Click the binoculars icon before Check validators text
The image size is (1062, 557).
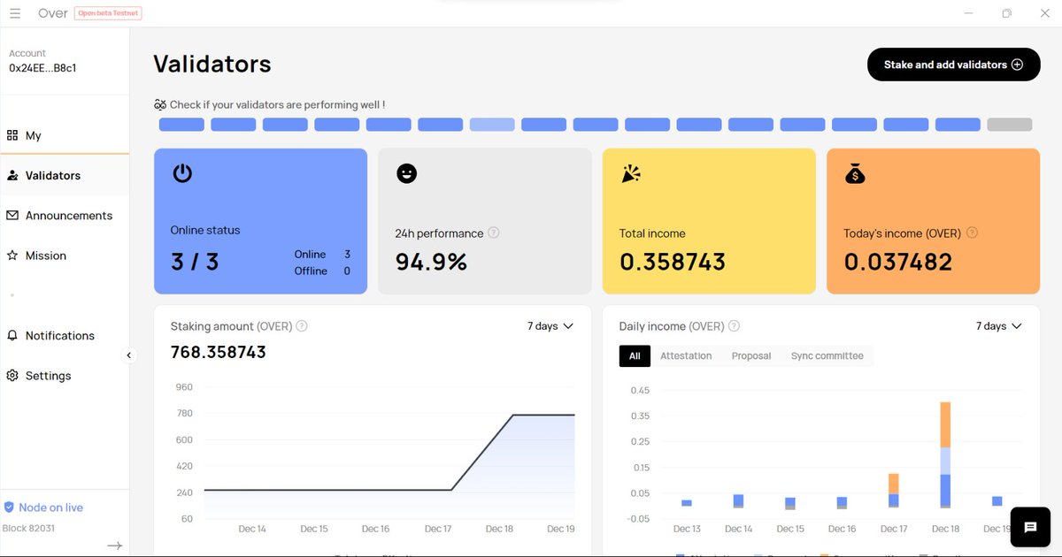click(x=160, y=104)
